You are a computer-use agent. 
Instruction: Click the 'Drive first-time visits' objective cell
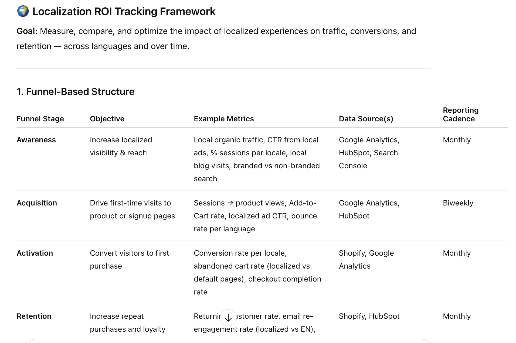(132, 209)
